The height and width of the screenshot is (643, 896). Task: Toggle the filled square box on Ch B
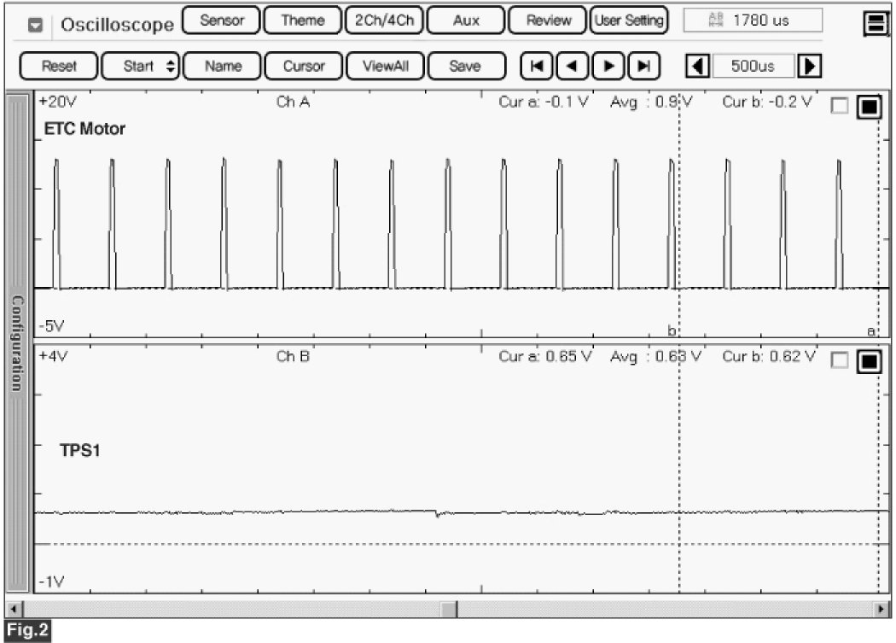coord(869,361)
